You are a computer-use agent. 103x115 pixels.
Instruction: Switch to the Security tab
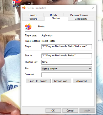[x=33, y=15]
